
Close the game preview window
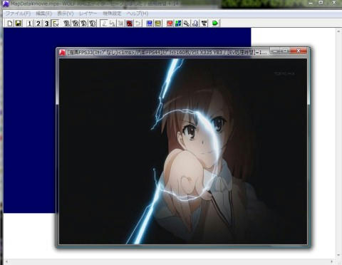tap(299, 51)
